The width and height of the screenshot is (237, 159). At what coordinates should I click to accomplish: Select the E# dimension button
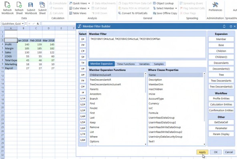[83, 39]
